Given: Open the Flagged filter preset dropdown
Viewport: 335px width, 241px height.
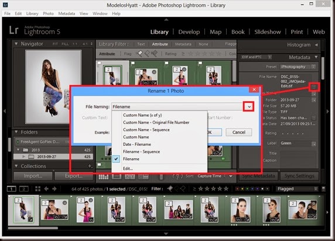Looking at the screenshot, I should click(297, 189).
